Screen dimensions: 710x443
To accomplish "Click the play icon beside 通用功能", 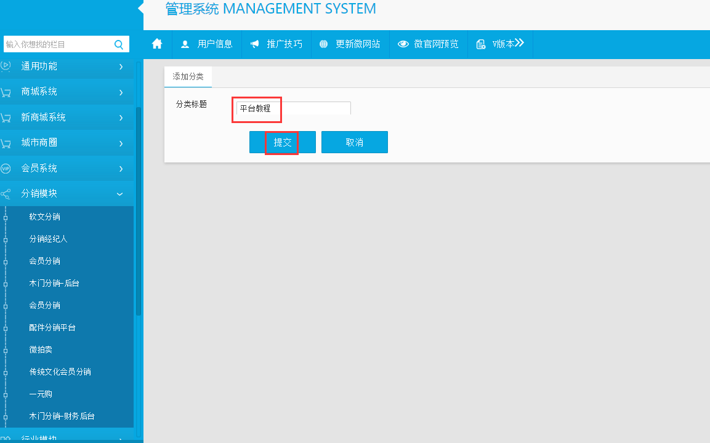I will 6,66.
